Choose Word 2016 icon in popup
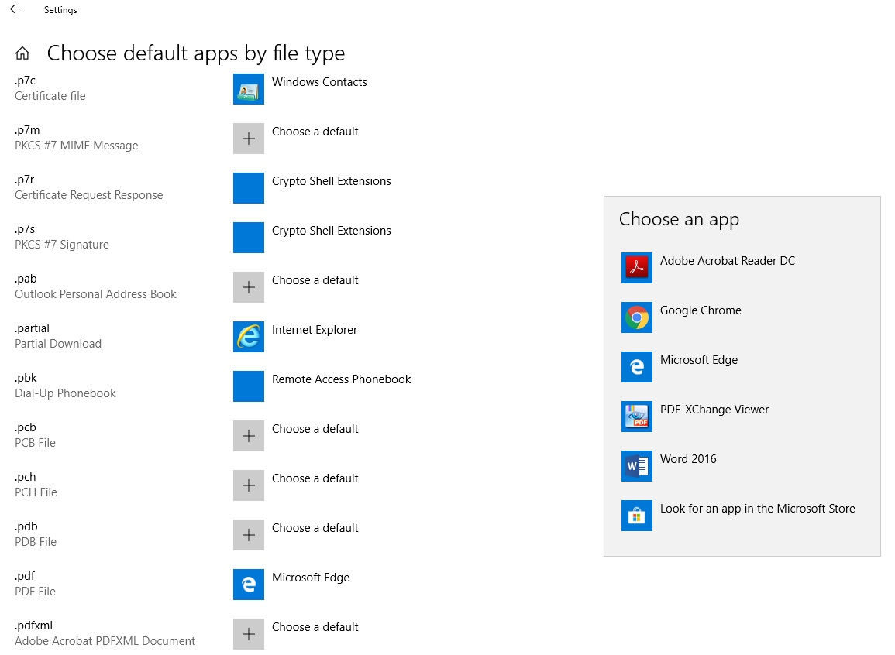Viewport: 895px width, 655px height. click(636, 466)
